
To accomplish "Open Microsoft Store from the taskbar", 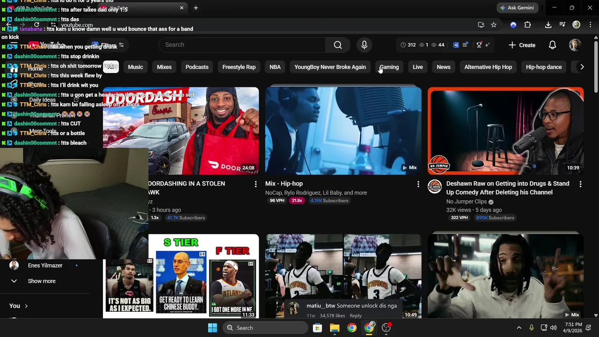I will [317, 328].
